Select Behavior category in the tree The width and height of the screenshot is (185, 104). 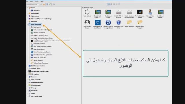pos(34,22)
